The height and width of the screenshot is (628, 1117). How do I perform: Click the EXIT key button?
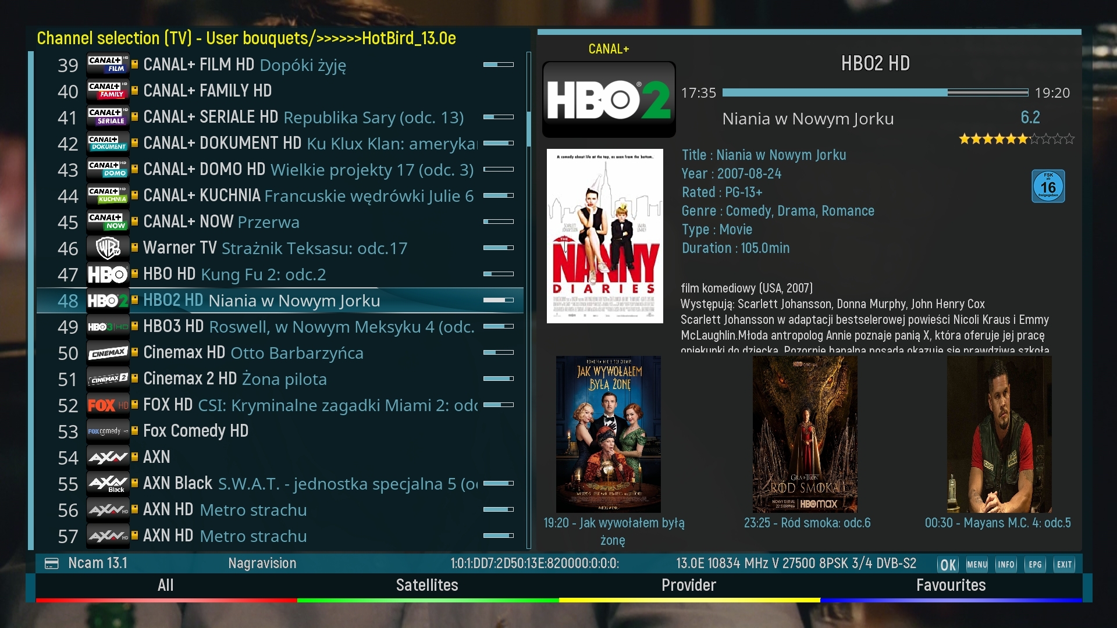tap(1065, 565)
